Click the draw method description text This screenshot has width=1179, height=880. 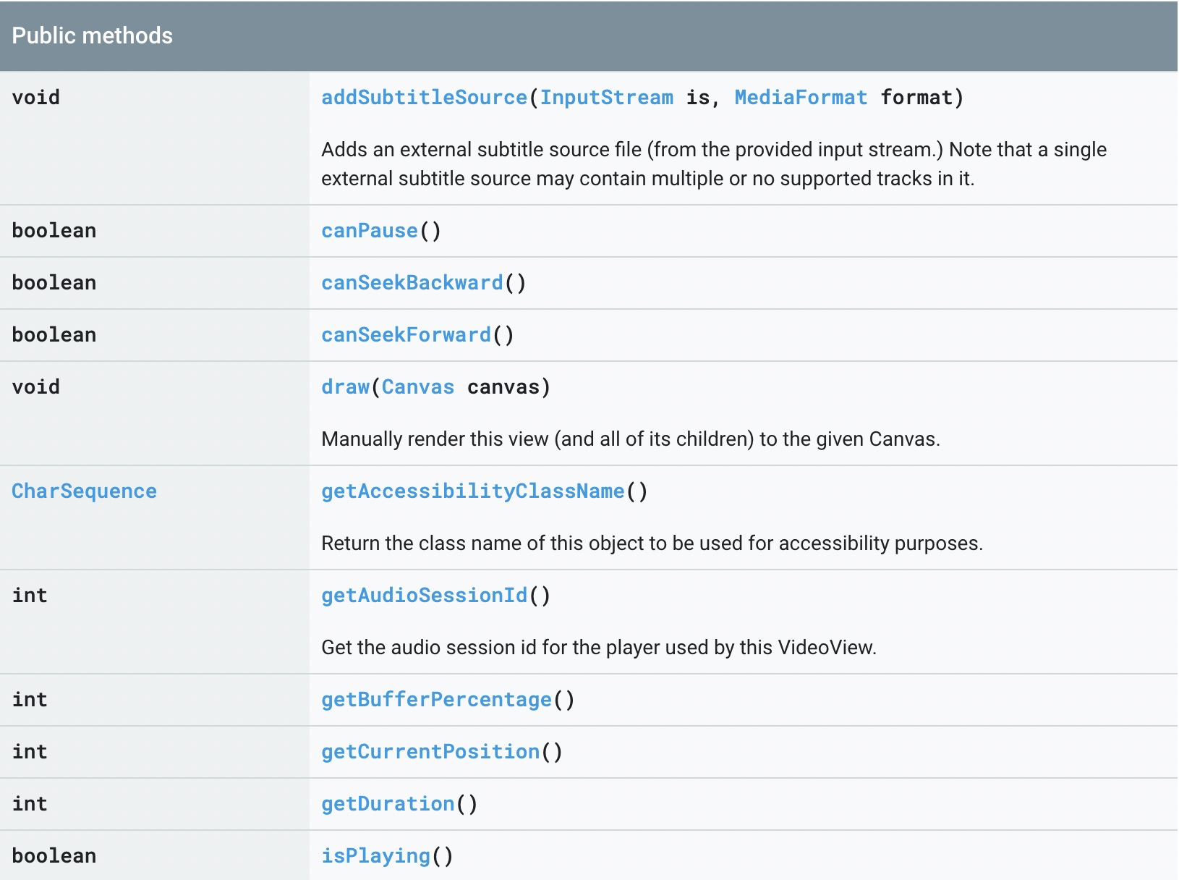(x=630, y=439)
